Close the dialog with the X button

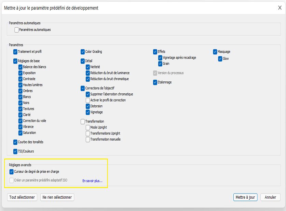[x=280, y=8]
